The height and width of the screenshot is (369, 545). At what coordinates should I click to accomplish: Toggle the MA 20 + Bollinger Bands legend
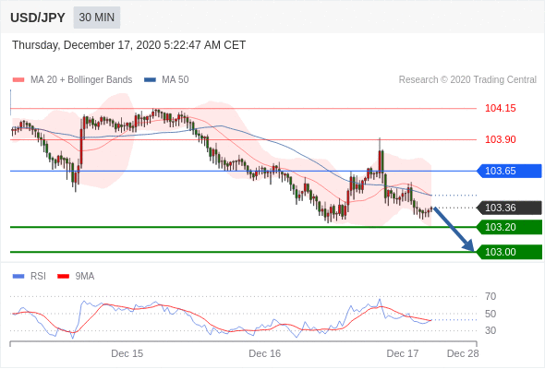click(x=72, y=80)
